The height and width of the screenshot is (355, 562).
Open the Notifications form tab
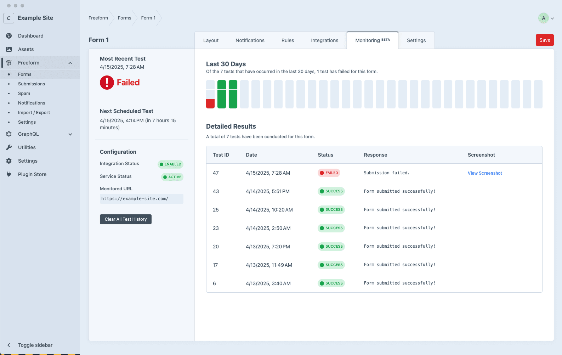point(250,40)
